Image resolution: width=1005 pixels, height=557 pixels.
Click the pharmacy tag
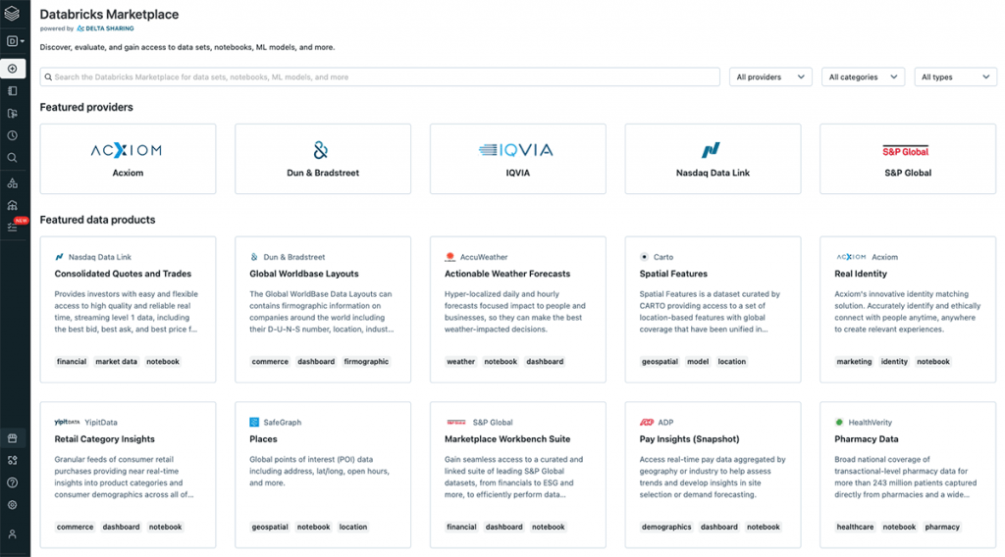(x=942, y=527)
